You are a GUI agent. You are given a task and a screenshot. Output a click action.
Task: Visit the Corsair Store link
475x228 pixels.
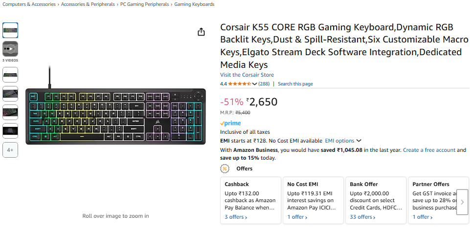pos(247,75)
